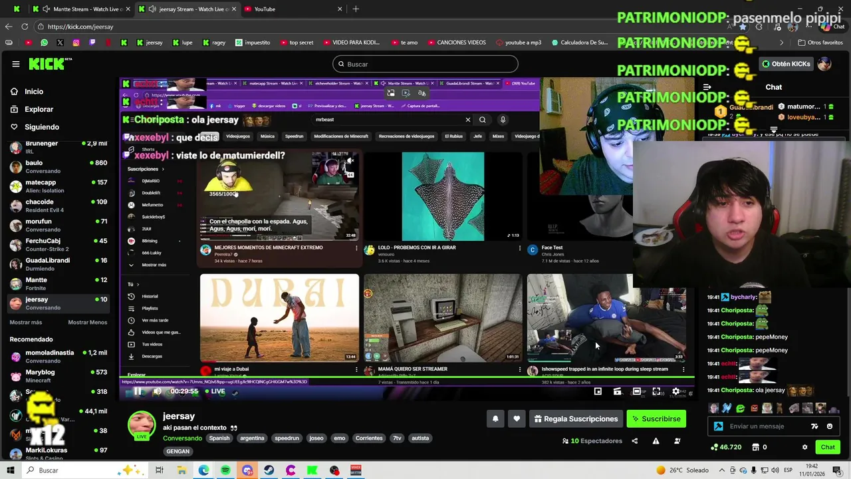Open Brunenger channel in sidebar

pyautogui.click(x=59, y=148)
